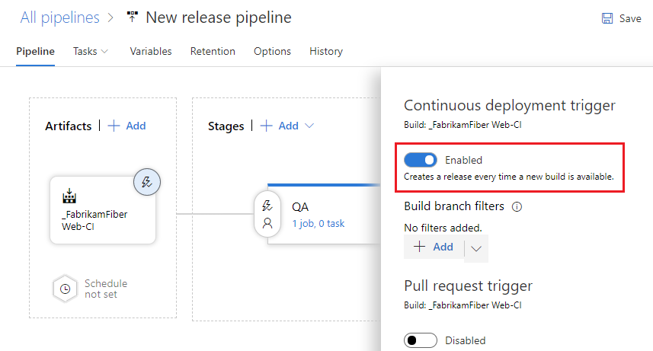
Task: Open the Stages Add dropdown chevron
Action: tap(309, 126)
